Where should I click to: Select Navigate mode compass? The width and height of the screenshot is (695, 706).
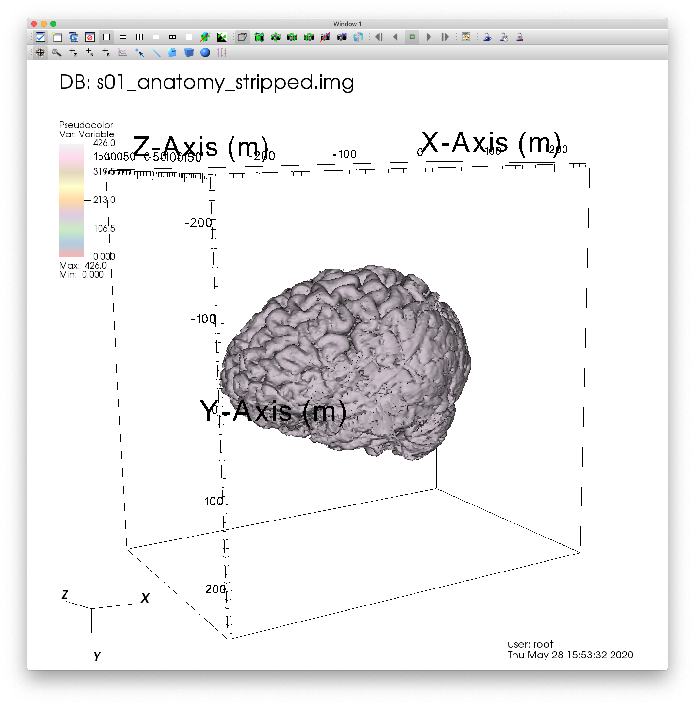(x=40, y=52)
